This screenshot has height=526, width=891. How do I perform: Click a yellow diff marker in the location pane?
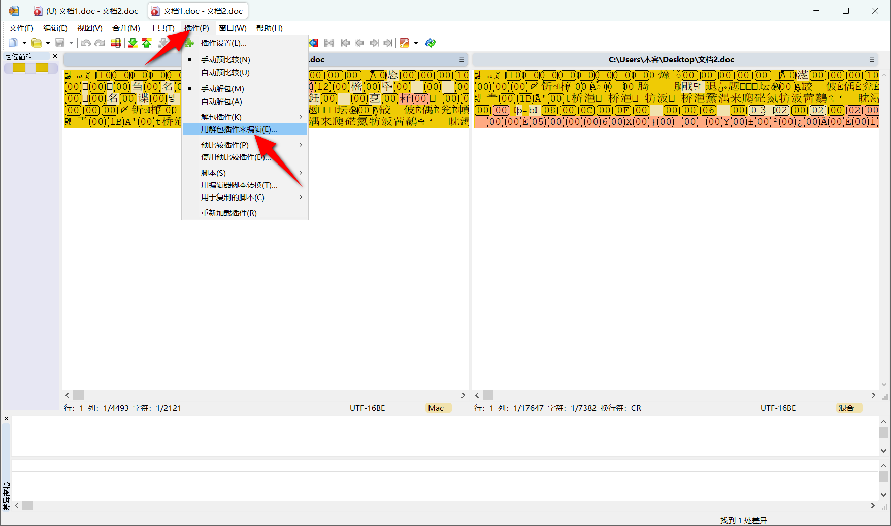coord(19,68)
